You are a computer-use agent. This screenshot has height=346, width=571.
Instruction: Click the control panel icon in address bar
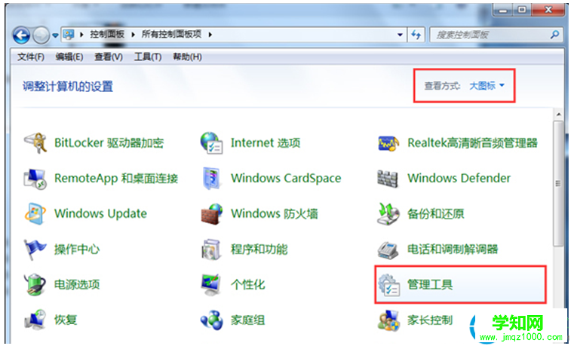click(x=69, y=35)
